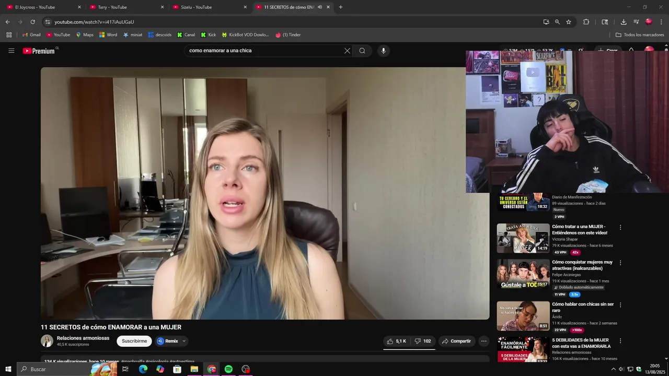The height and width of the screenshot is (376, 669).
Task: Open KickBot VOD Downloader bookmark
Action: 245,35
